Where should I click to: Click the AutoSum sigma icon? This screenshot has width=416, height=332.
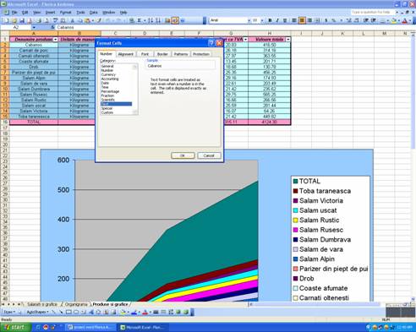[x=139, y=20]
